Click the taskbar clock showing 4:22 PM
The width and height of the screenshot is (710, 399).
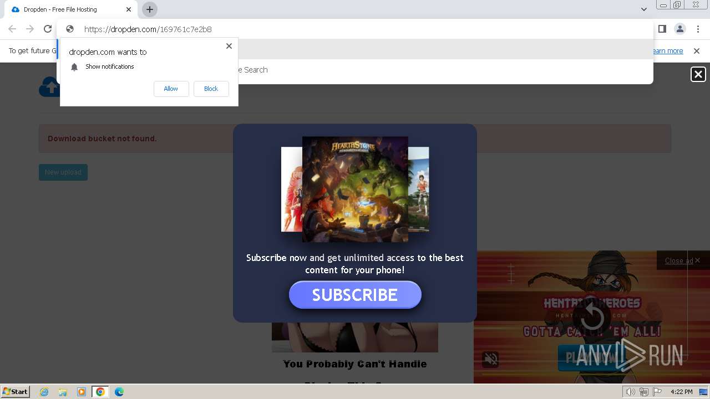click(x=681, y=392)
